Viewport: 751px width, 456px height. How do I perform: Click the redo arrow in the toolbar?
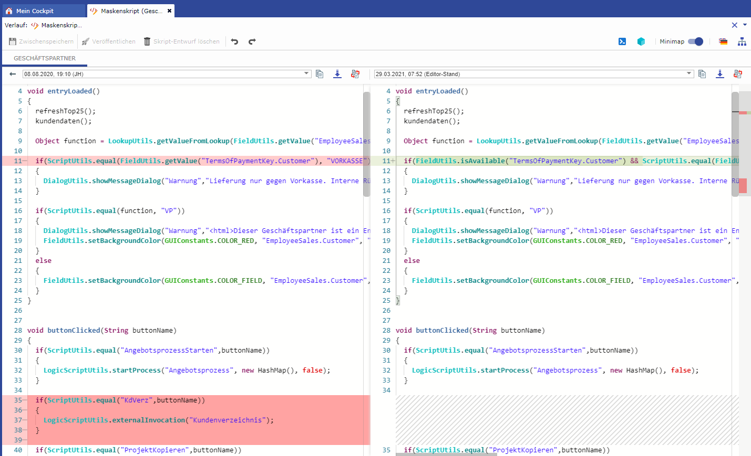coord(252,41)
